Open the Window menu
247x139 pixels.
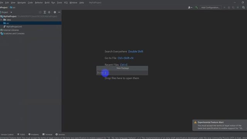pos(73,3)
